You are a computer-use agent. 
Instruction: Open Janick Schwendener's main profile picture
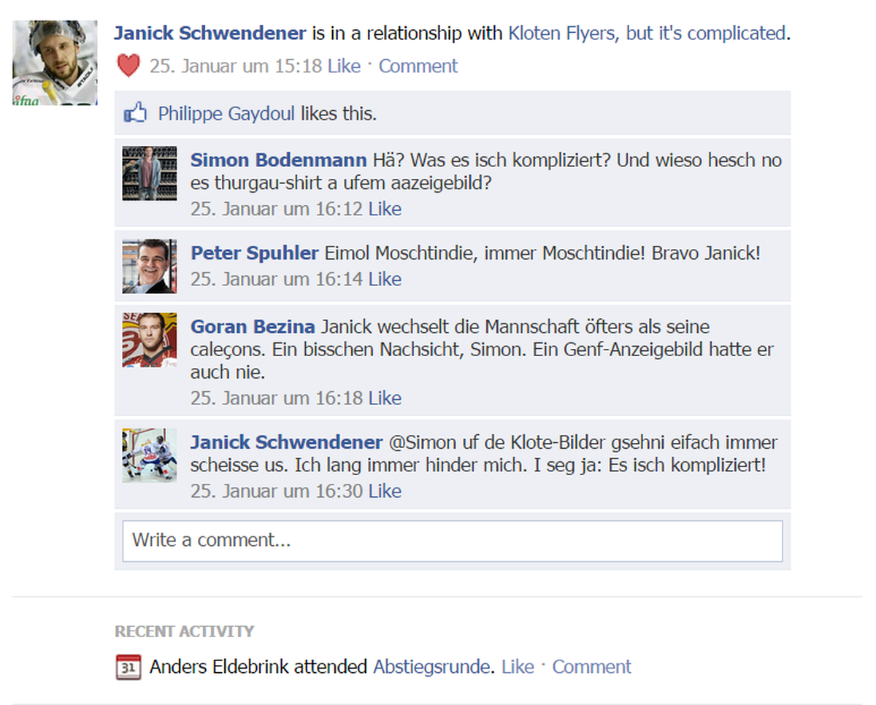tap(55, 63)
